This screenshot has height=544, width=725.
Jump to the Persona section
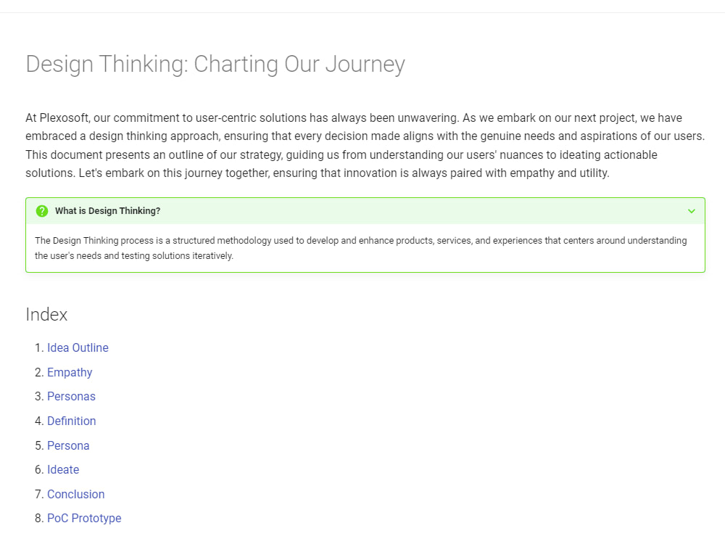[68, 445]
